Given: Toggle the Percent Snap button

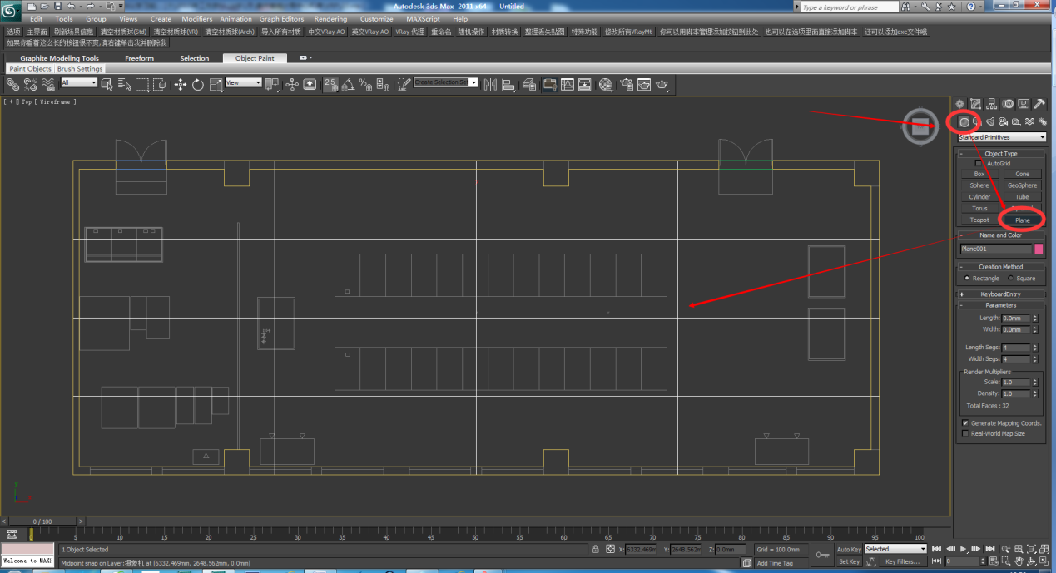Looking at the screenshot, I should pos(365,84).
